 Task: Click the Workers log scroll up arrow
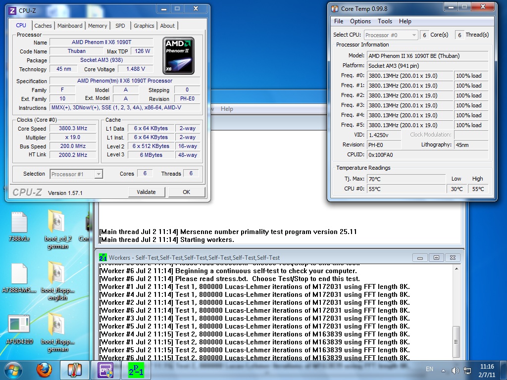click(456, 269)
